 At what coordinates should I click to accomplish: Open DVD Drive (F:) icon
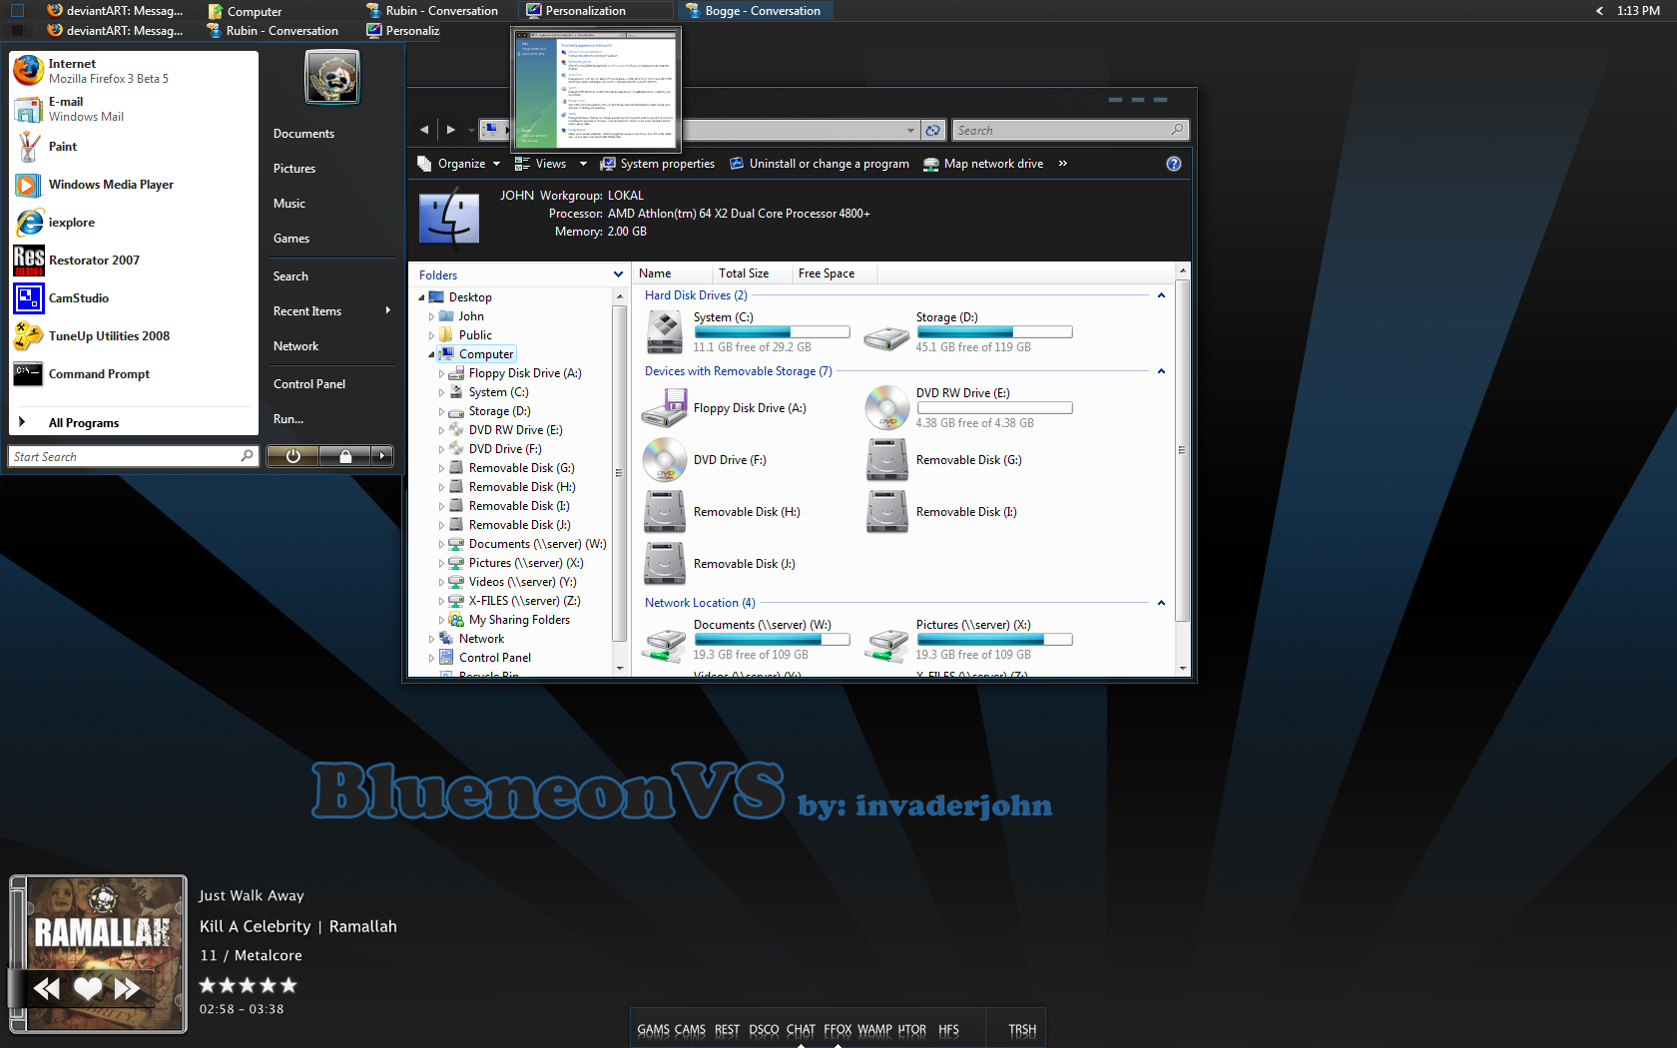coord(664,460)
